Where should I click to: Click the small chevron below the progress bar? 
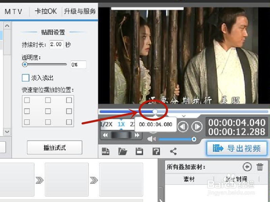[184, 116]
